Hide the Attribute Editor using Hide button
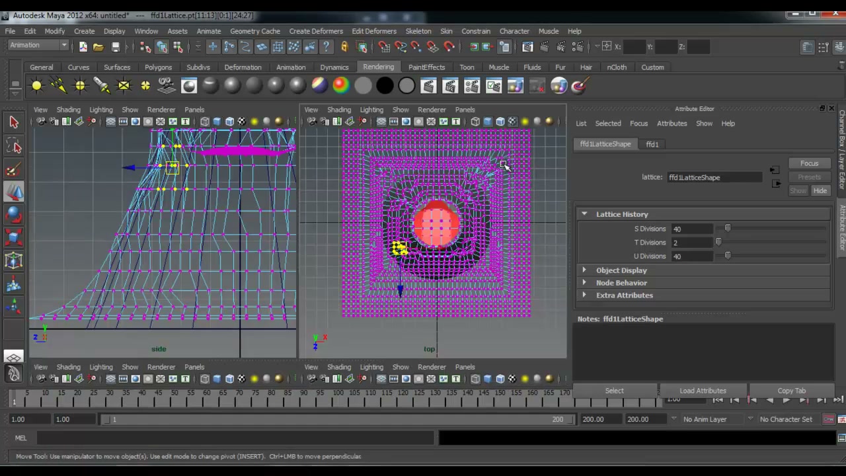The image size is (846, 476). click(x=820, y=190)
